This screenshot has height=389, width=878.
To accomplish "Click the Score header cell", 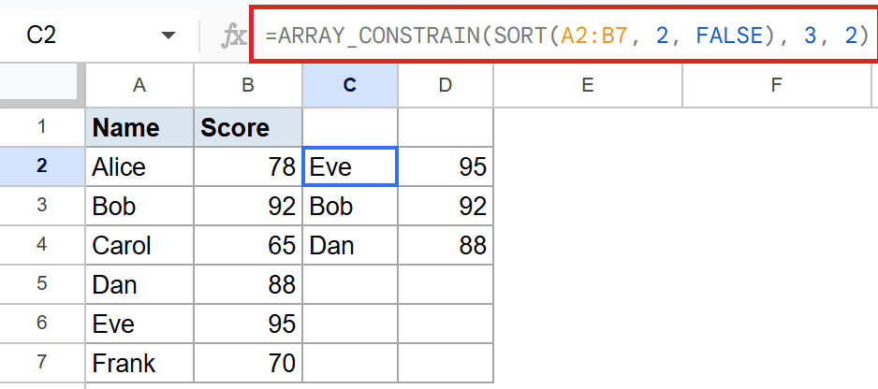I will point(248,127).
